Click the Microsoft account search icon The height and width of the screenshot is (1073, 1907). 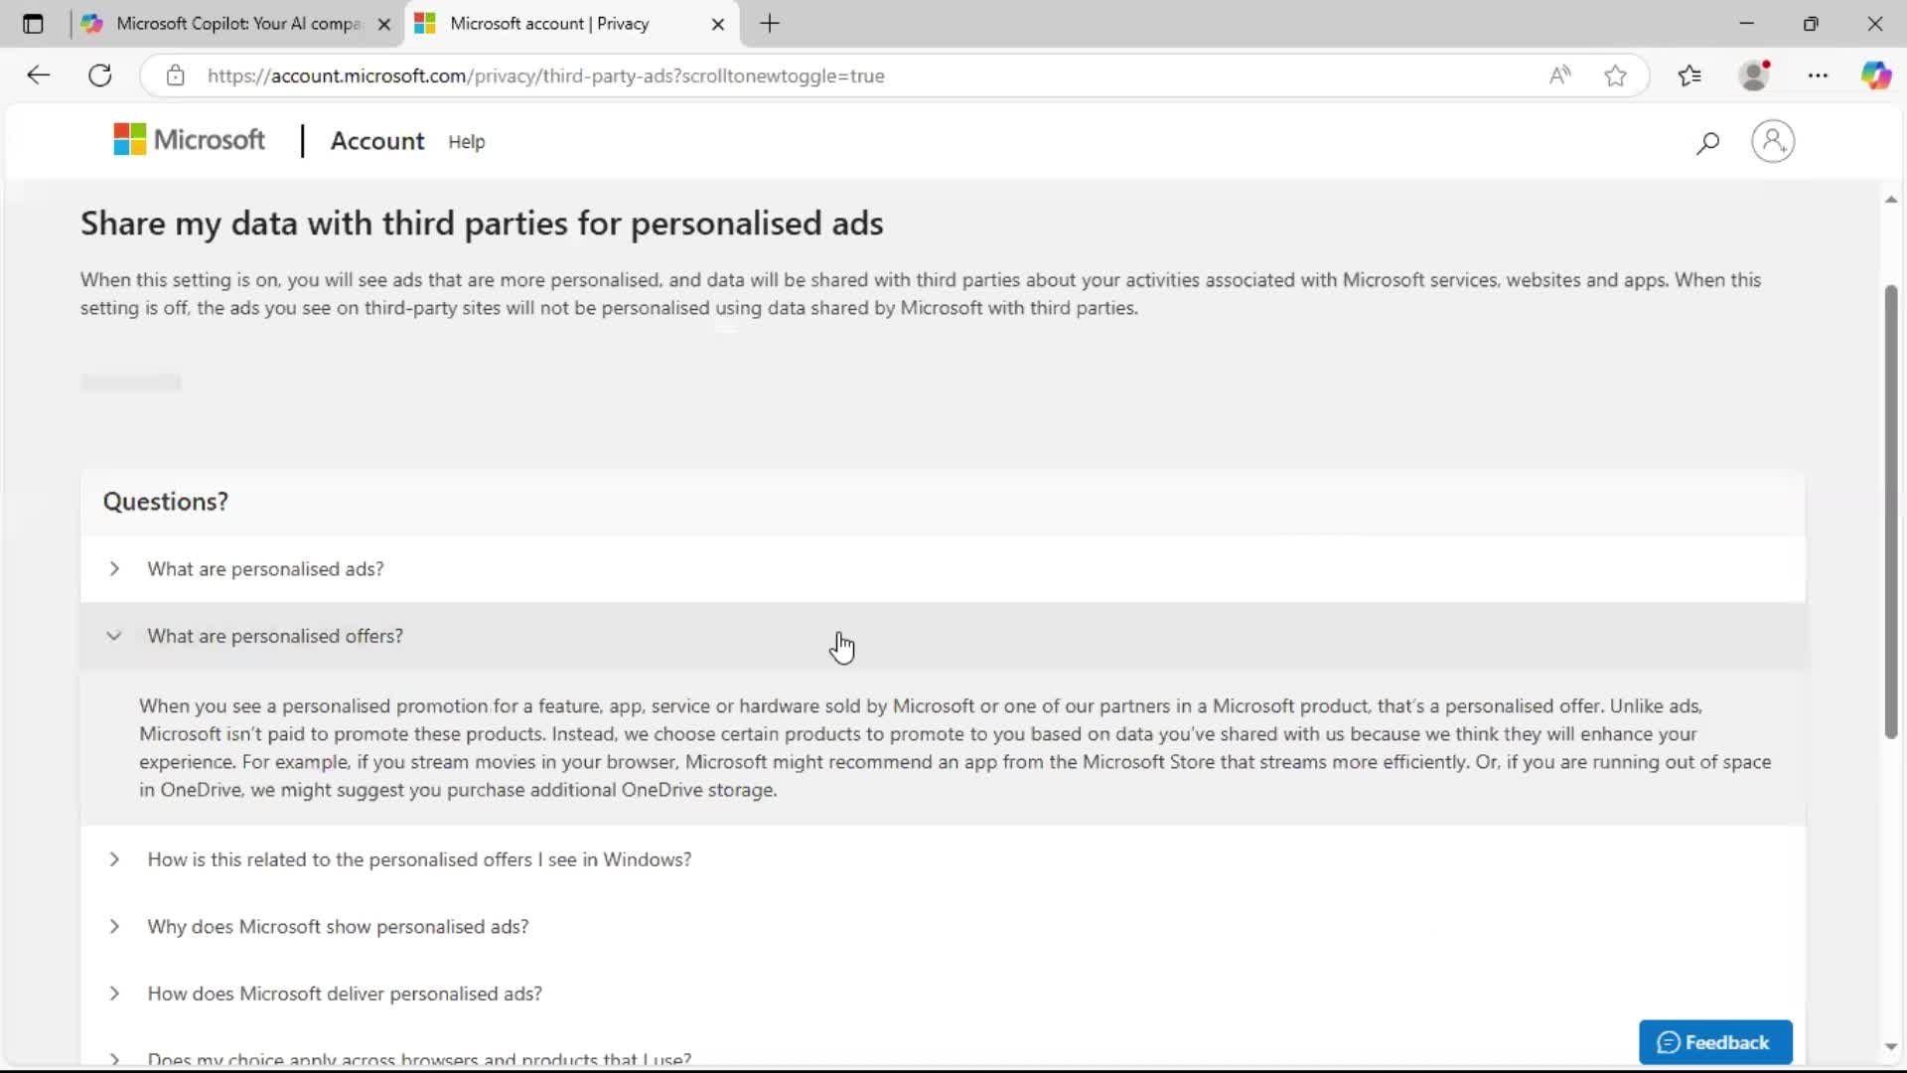click(x=1707, y=143)
